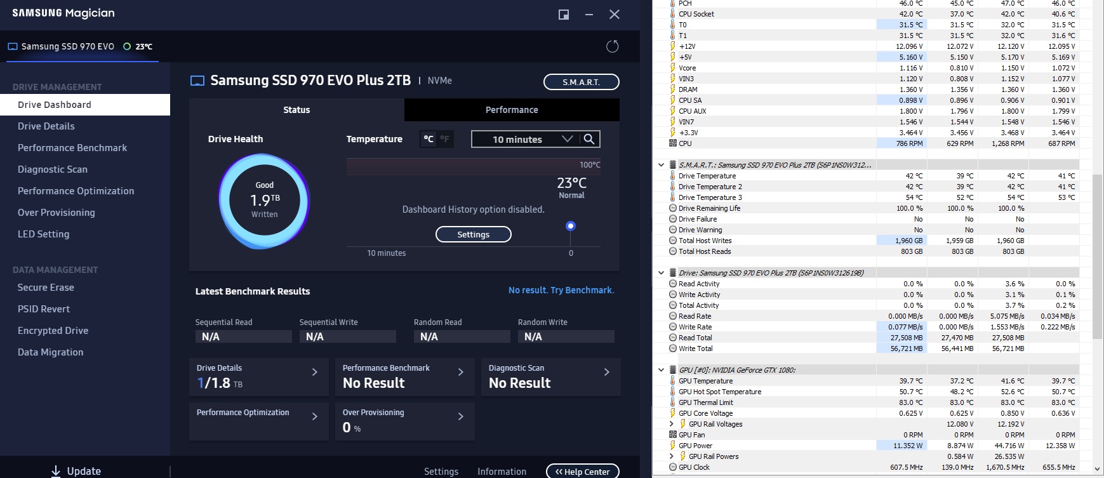
Task: Switch temperature unit to °C
Action: tap(429, 139)
